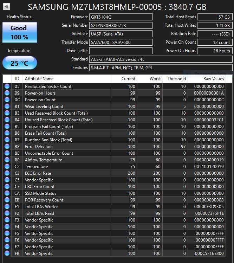This screenshot has height=263, width=234.
Task: Select raw value 0000000032C1
Action: click(x=209, y=120)
